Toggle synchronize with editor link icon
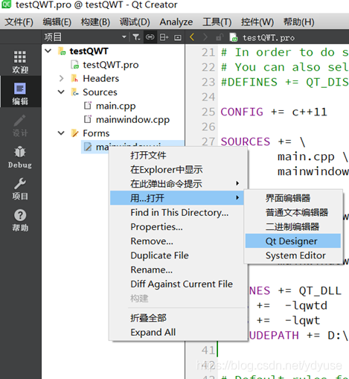The height and width of the screenshot is (379, 349). pyautogui.click(x=150, y=37)
